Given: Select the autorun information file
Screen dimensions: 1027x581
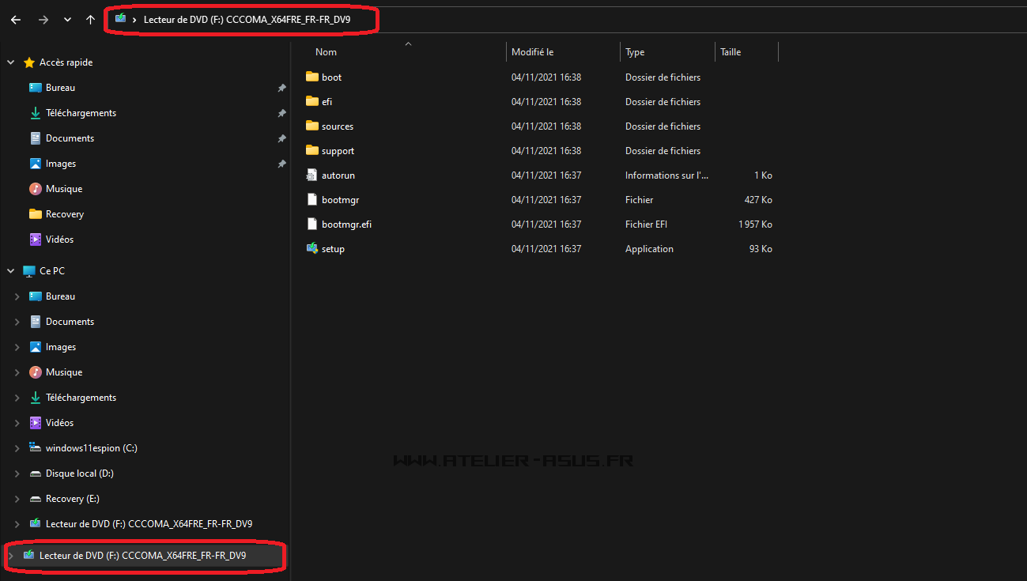Looking at the screenshot, I should tap(338, 175).
